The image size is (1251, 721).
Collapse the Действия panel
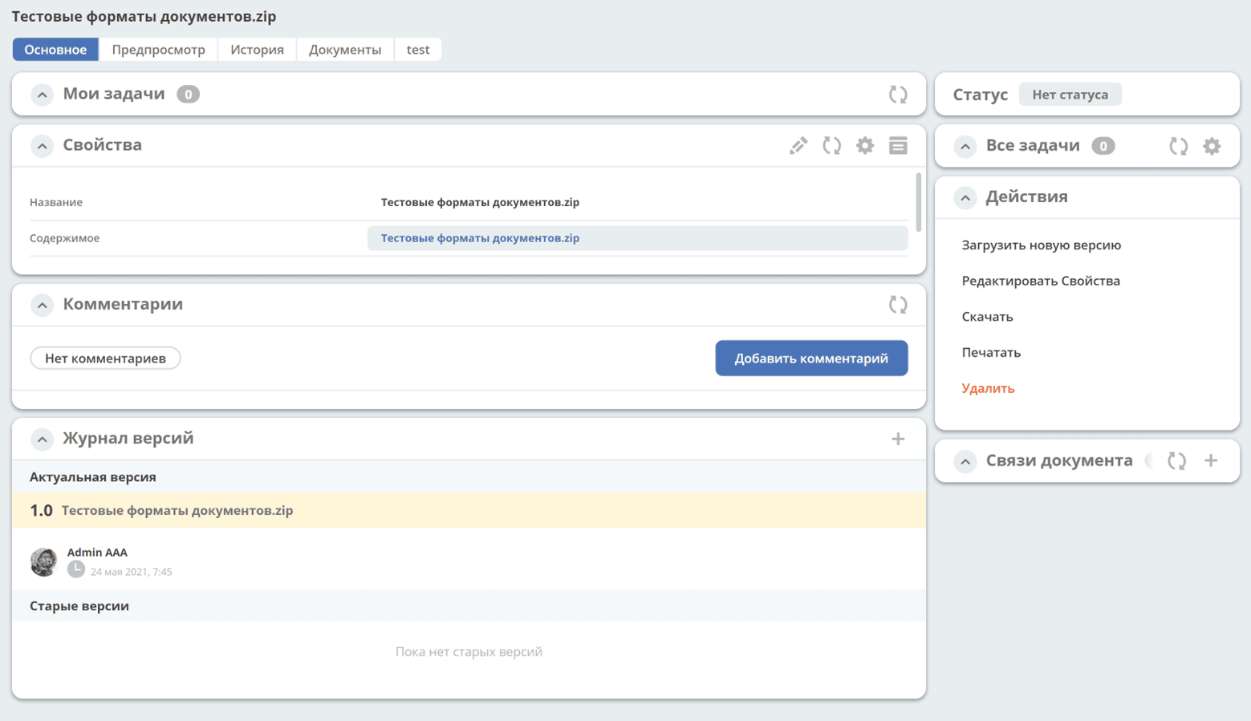click(965, 197)
